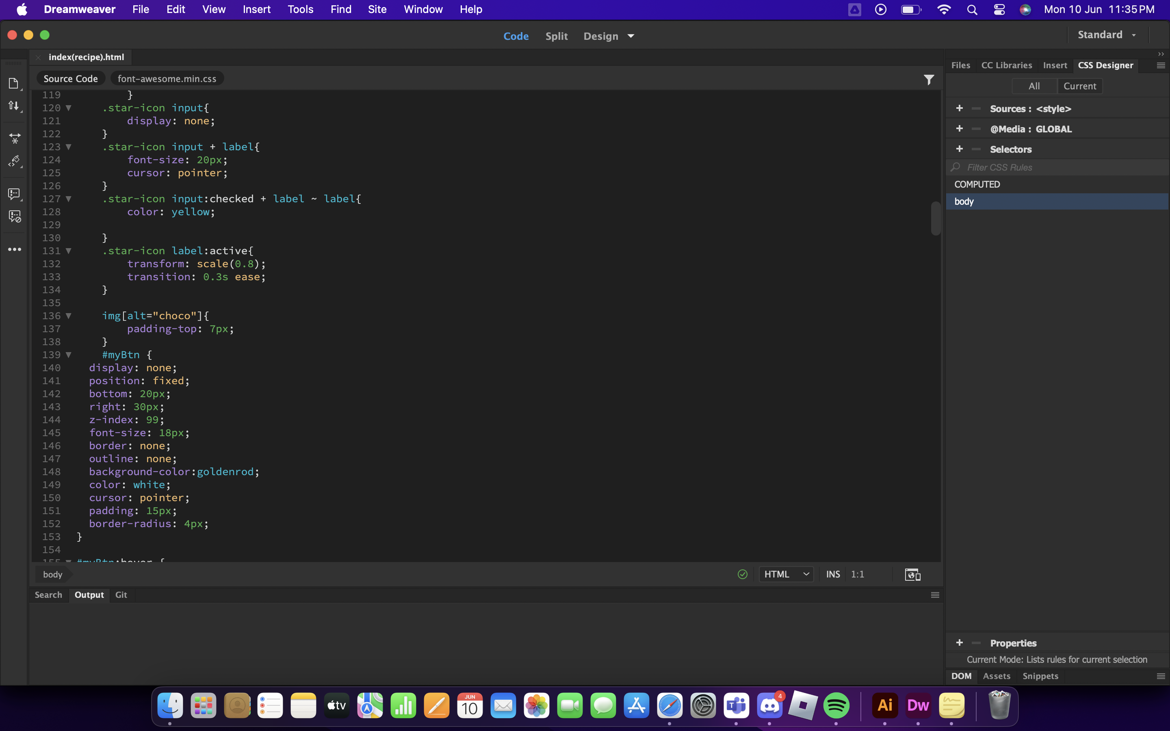Open the filter icon above the code editor

[928, 79]
